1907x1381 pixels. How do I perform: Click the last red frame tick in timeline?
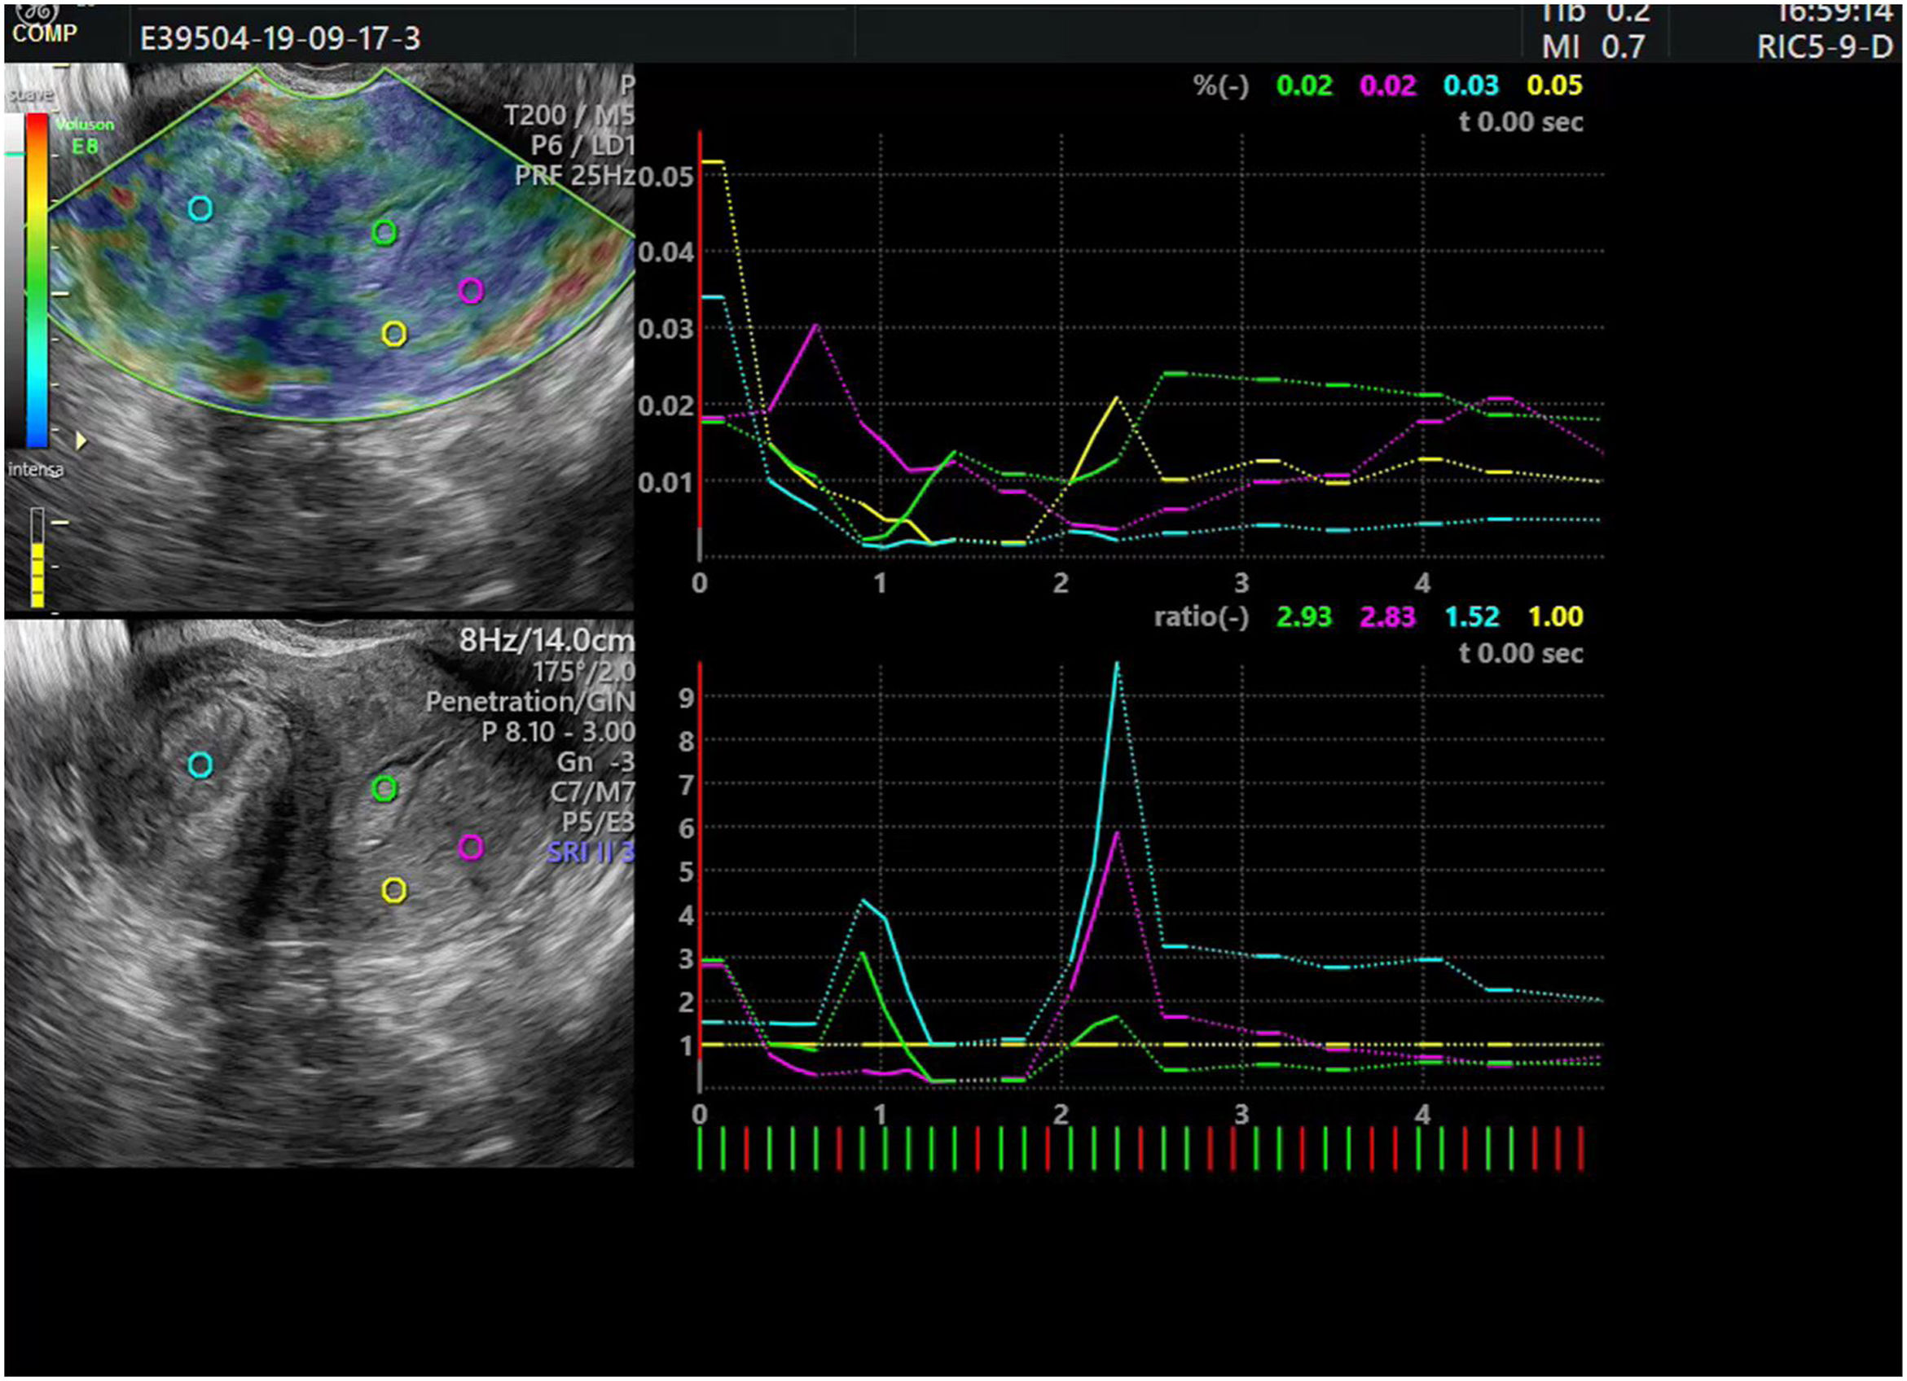point(1581,1148)
